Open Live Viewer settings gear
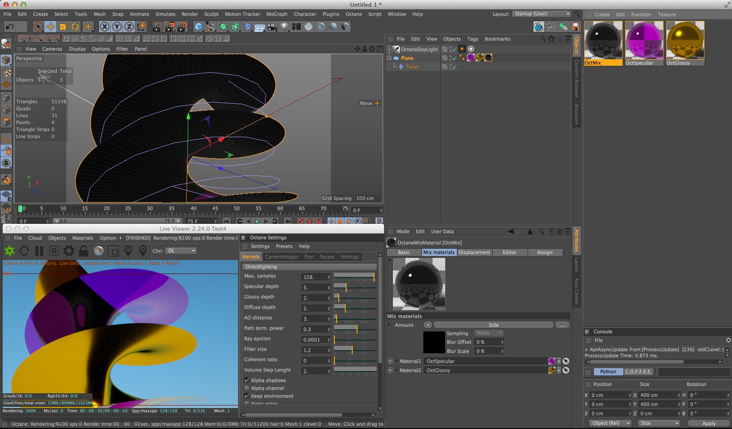The image size is (732, 429). click(68, 251)
